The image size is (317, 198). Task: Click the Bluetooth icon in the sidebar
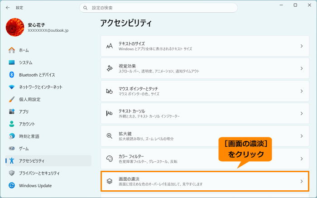(x=12, y=75)
